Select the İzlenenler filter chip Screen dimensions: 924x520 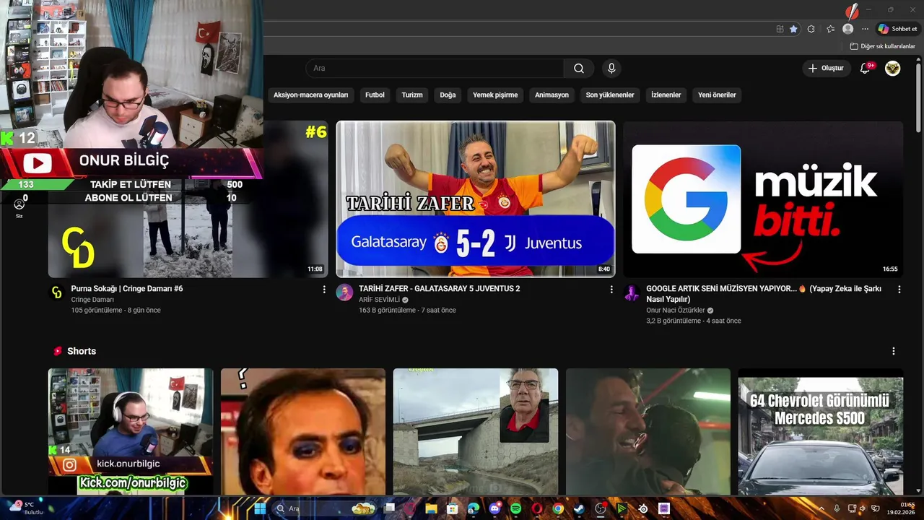[666, 95]
